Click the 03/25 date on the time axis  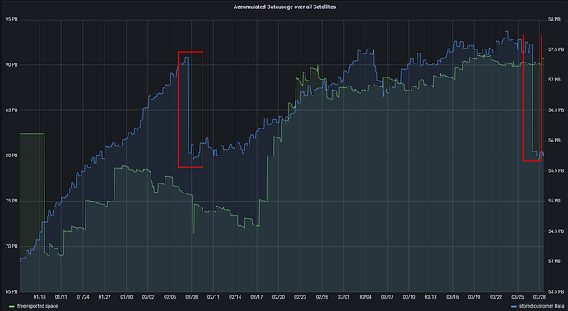(518, 297)
